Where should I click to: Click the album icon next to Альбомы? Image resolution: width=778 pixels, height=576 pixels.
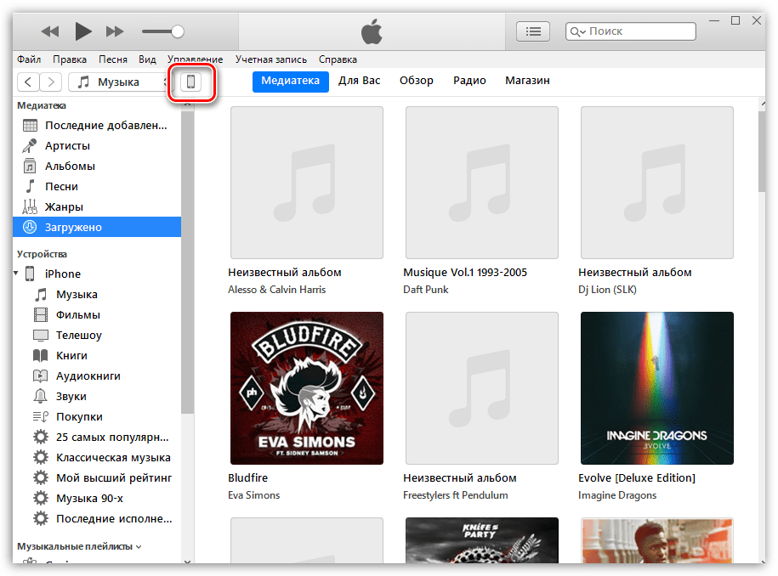[x=30, y=166]
